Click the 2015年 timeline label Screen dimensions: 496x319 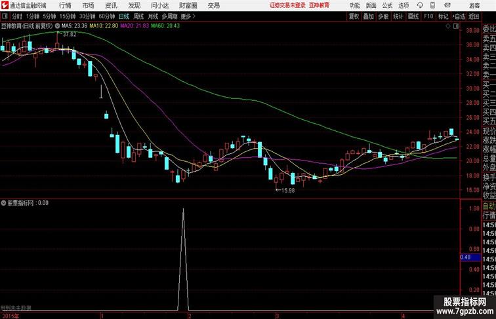tap(9, 316)
